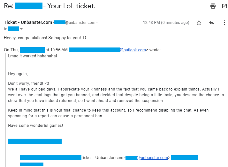Click the @unbanster.com link in quoted header

point(152,158)
